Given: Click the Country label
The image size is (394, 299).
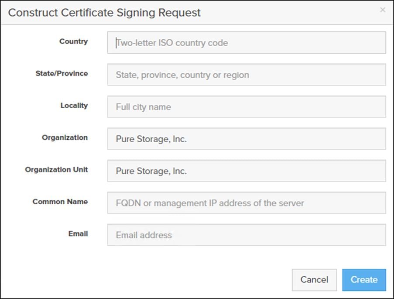Looking at the screenshot, I should tap(73, 41).
